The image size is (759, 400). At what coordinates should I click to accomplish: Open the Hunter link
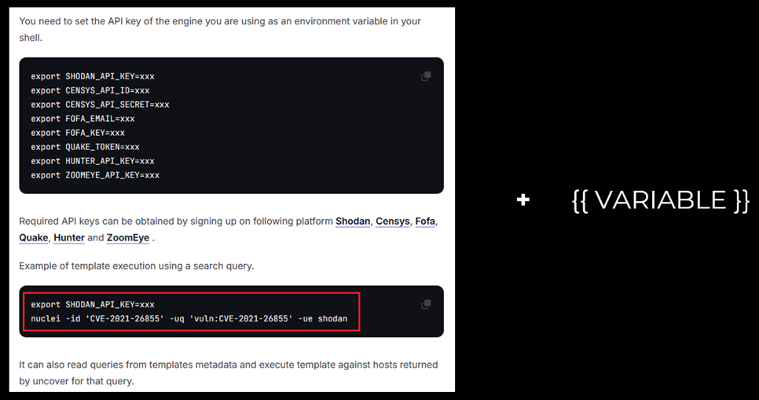pos(69,237)
